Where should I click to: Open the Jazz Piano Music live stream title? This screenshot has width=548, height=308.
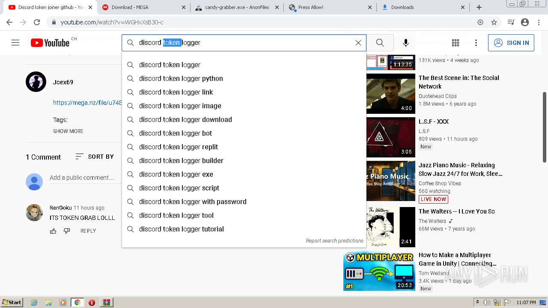point(460,169)
